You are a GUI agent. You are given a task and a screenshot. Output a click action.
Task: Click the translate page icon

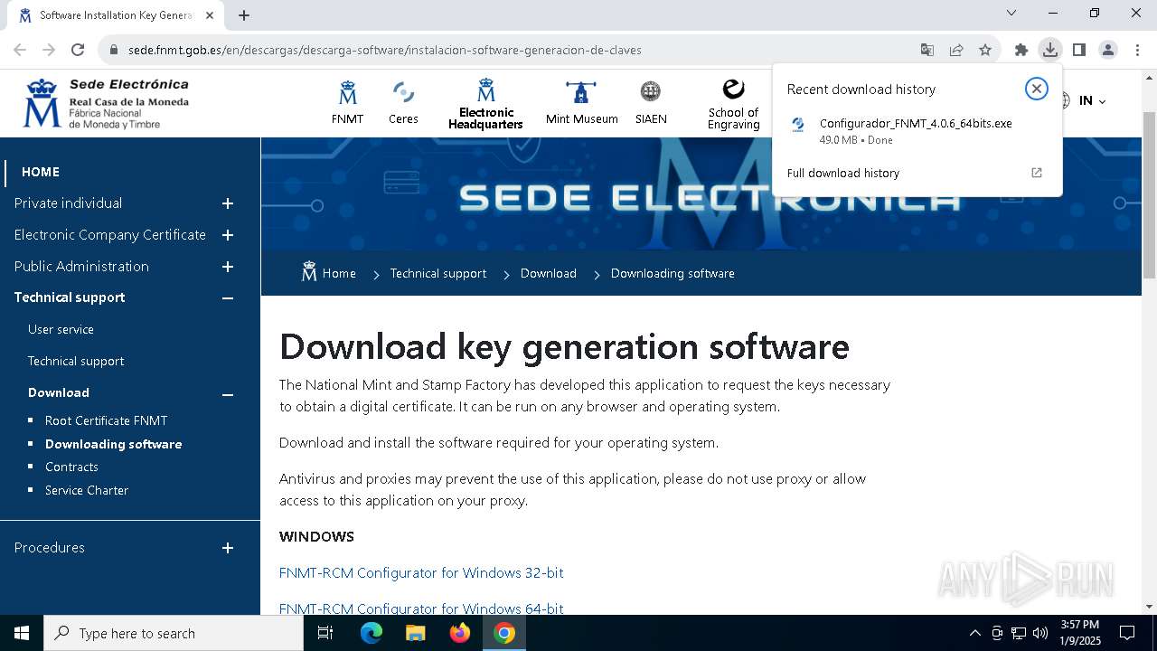click(x=927, y=50)
